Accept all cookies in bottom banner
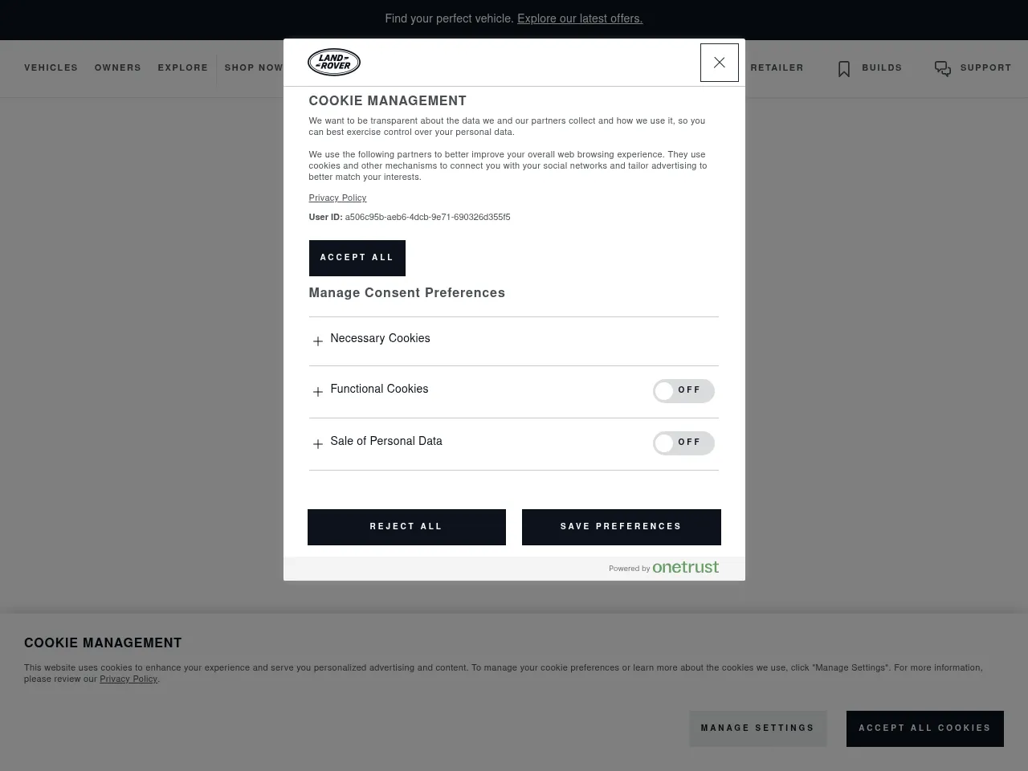1028x771 pixels. pos(924,728)
